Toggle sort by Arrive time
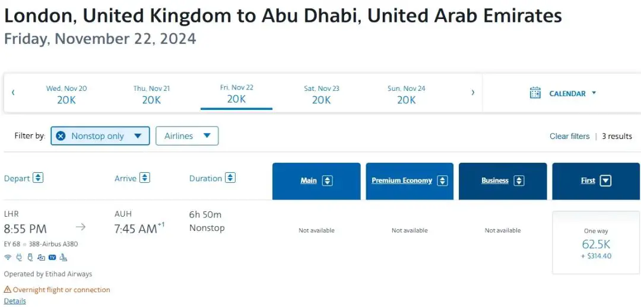This screenshot has width=641, height=307. coord(145,178)
